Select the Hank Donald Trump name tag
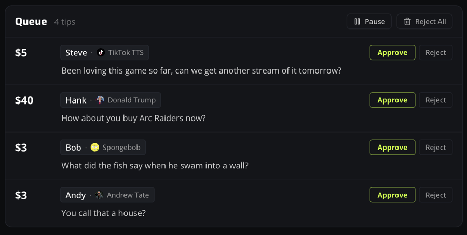Viewport: 467px width, 235px height. (111, 100)
